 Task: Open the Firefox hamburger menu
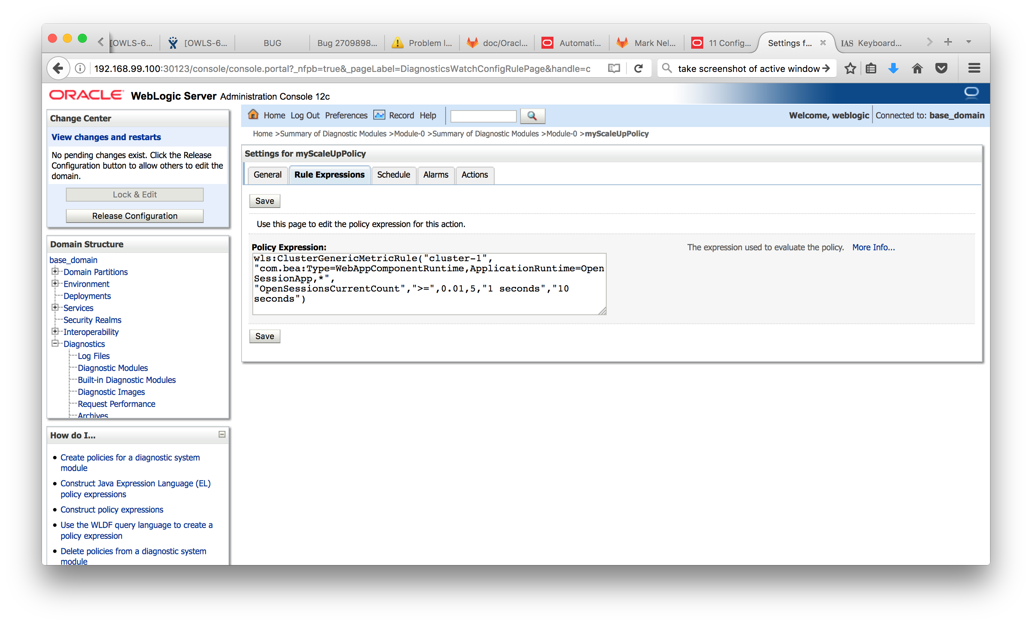pos(974,68)
